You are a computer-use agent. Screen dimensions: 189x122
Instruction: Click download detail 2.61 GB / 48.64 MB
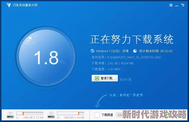(x=120, y=63)
